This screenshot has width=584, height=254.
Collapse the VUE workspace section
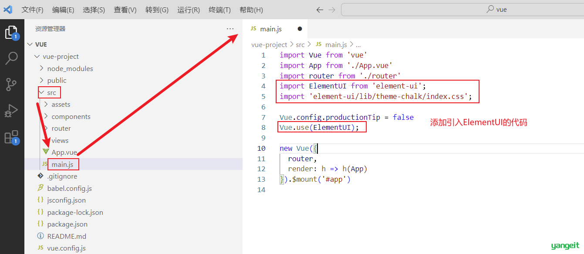click(30, 44)
